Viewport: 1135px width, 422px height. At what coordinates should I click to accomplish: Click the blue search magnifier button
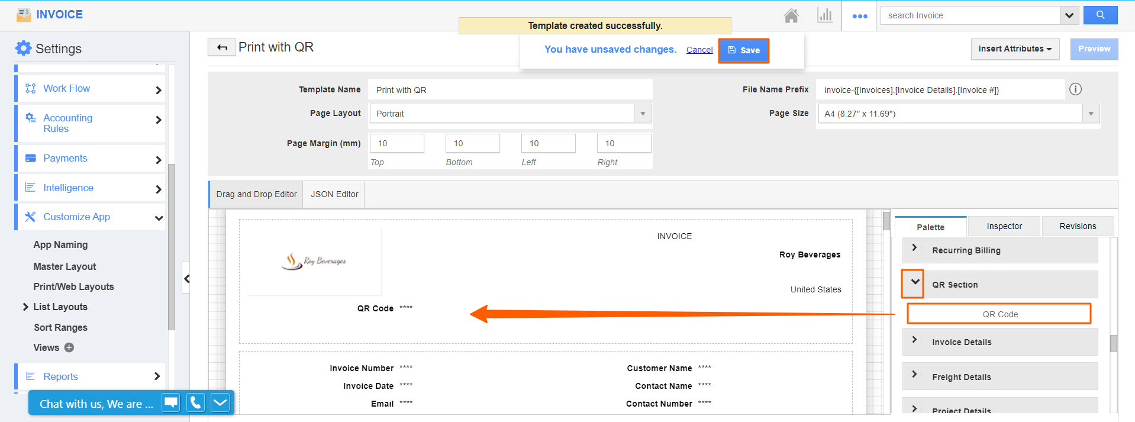[1100, 15]
